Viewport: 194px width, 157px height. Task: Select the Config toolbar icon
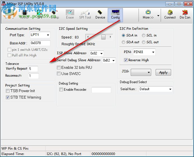[115, 15]
